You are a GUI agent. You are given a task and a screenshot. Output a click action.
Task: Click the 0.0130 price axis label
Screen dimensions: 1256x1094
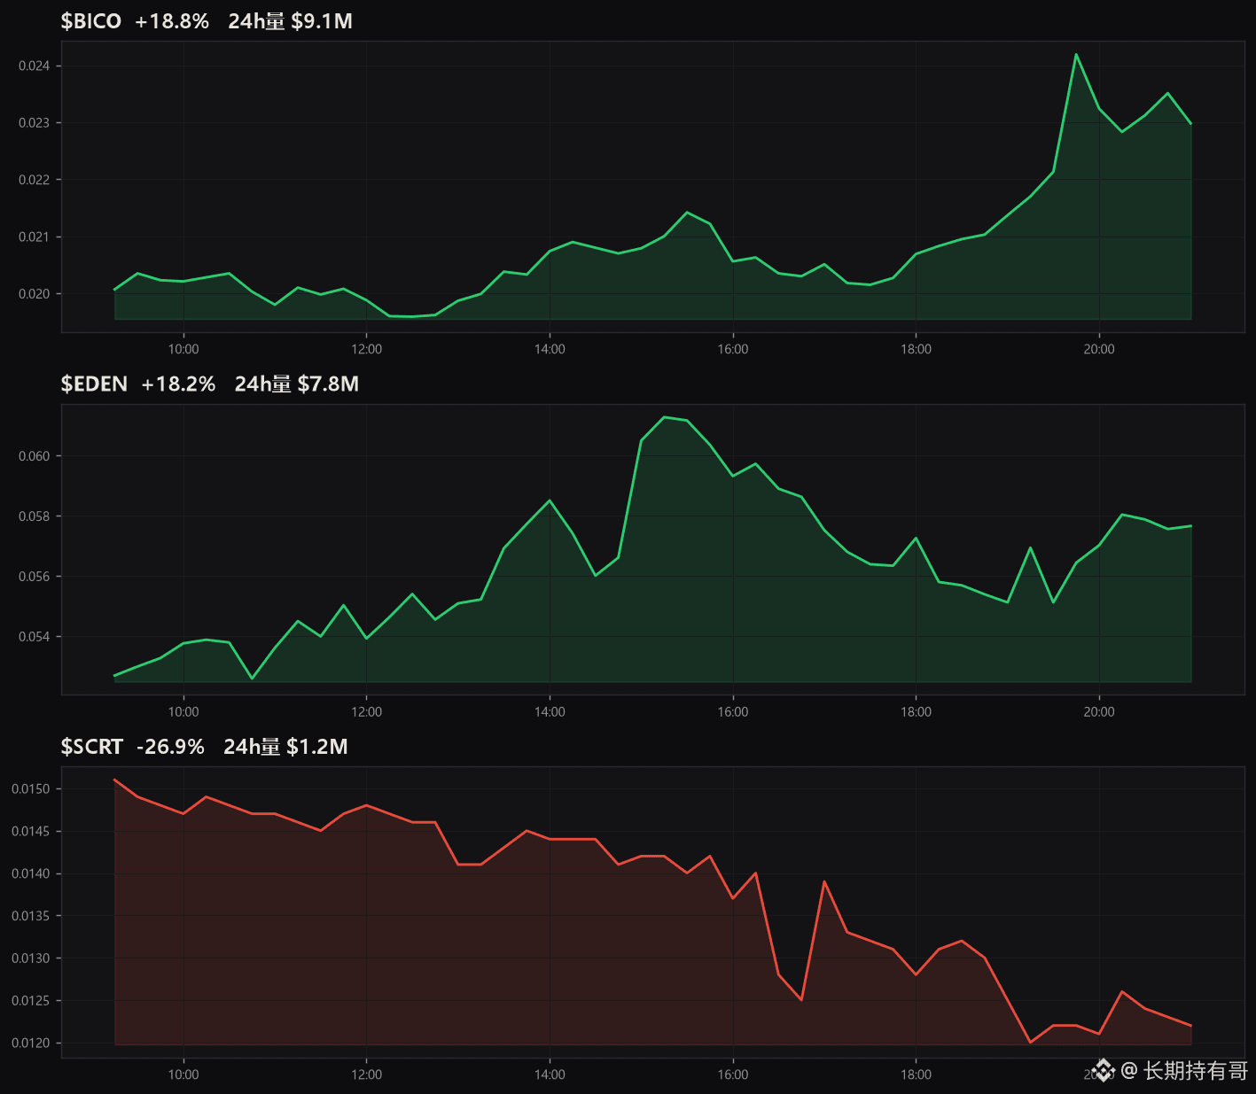tap(30, 958)
